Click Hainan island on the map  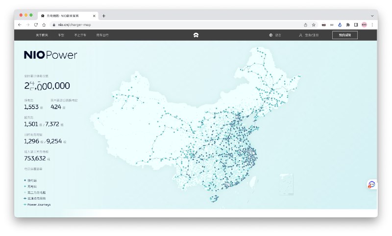214,198
